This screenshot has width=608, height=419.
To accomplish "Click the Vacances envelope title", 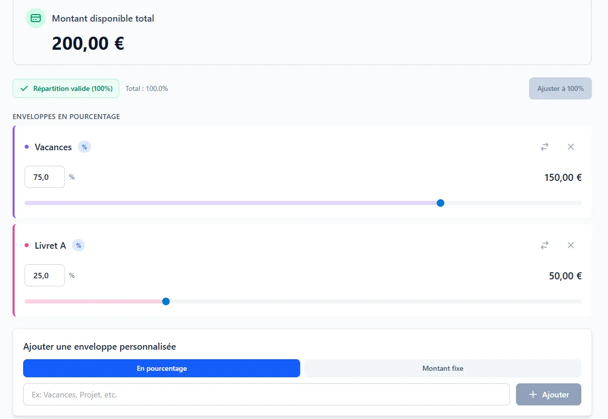I will coord(53,147).
